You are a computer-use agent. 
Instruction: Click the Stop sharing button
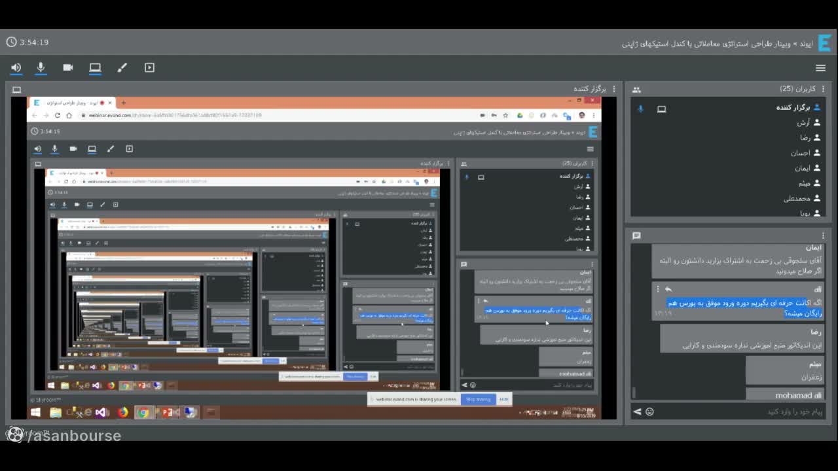(x=479, y=399)
